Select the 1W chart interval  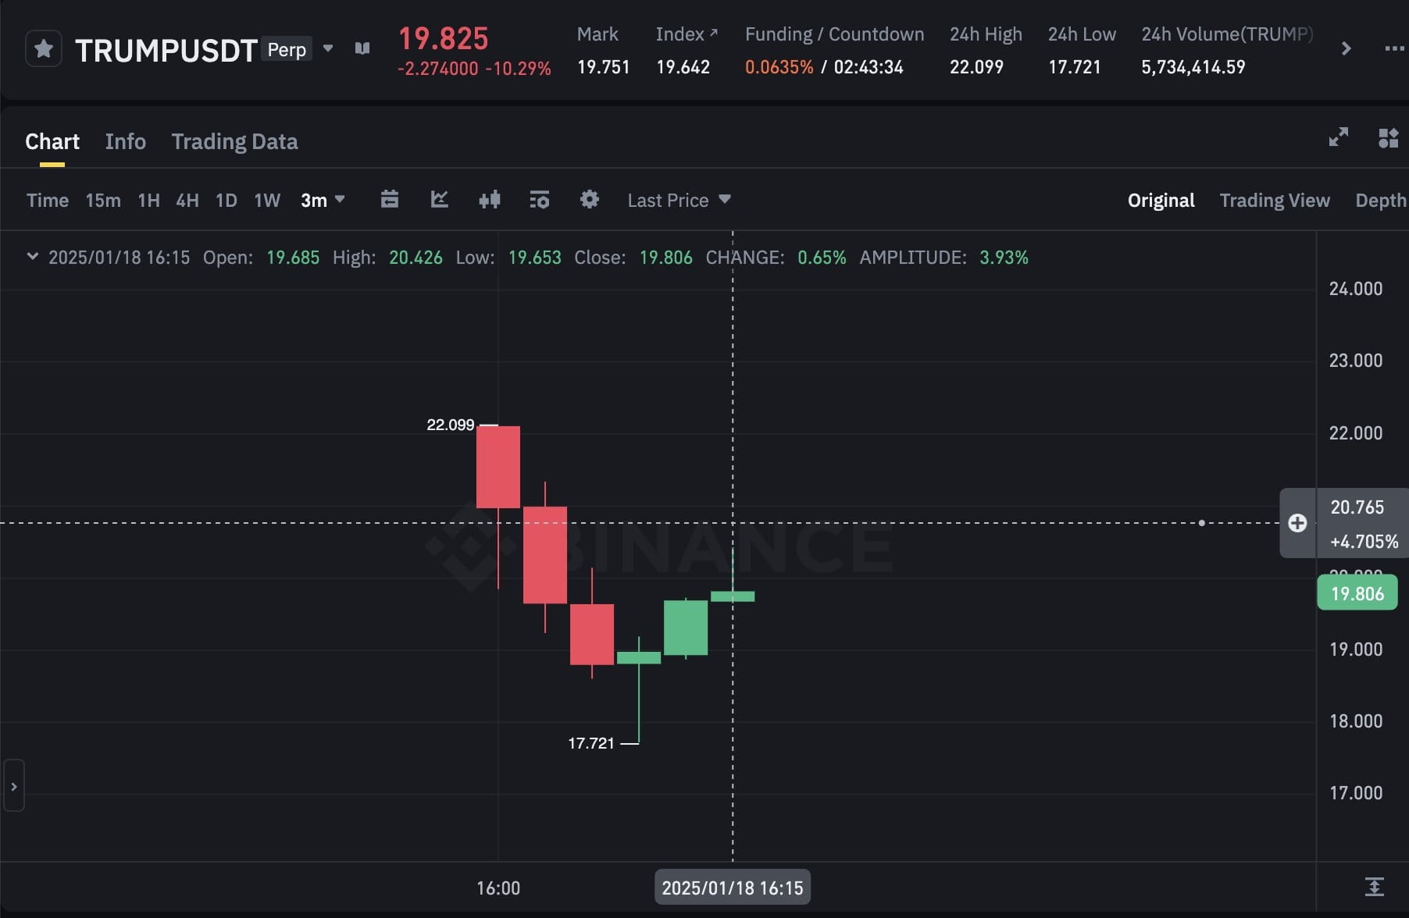coord(267,201)
